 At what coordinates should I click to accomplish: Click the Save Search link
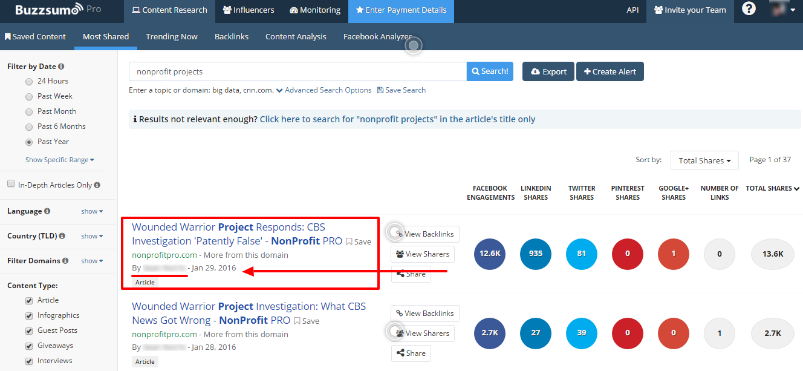click(x=401, y=90)
